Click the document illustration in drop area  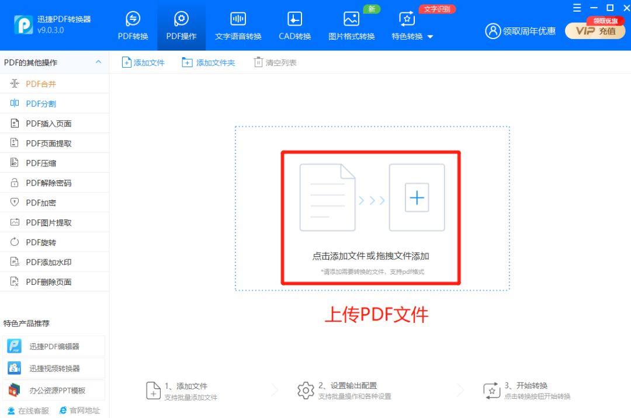click(x=328, y=197)
